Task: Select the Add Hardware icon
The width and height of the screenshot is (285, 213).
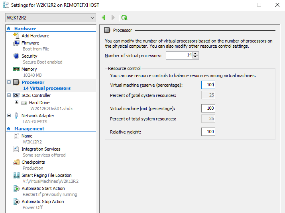Action: (16, 36)
